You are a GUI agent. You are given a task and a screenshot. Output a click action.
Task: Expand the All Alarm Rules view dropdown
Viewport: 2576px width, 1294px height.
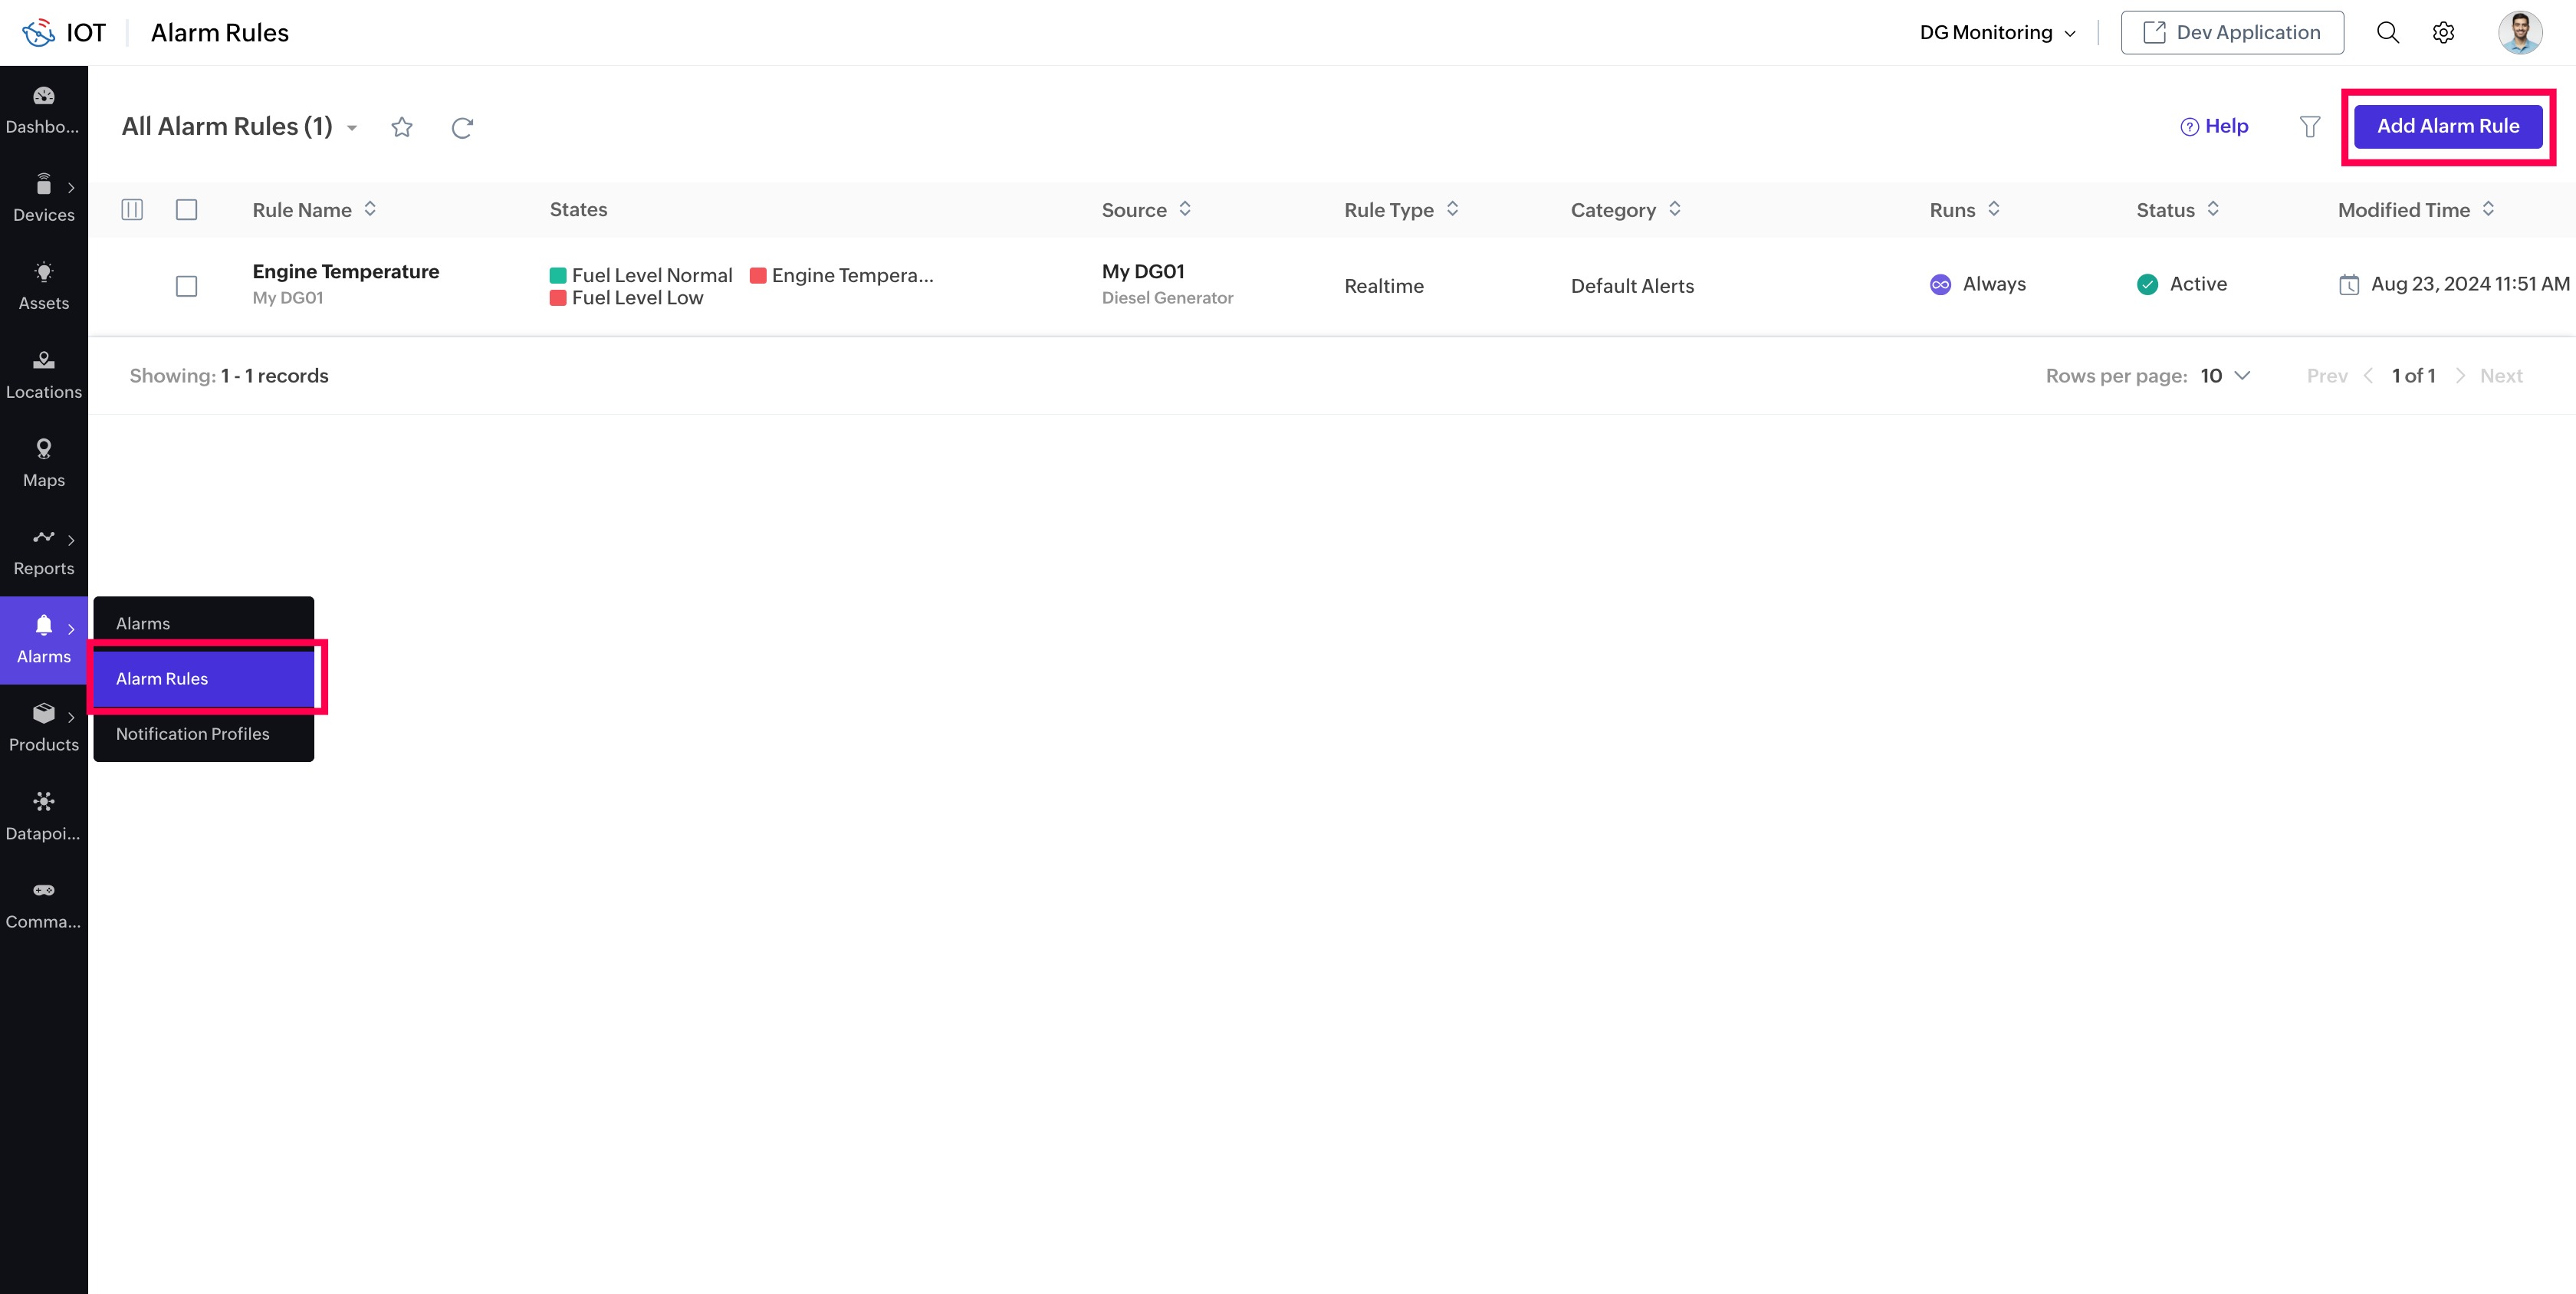(352, 128)
